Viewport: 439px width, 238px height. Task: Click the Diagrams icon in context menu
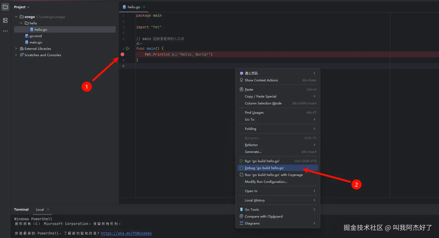(x=241, y=223)
